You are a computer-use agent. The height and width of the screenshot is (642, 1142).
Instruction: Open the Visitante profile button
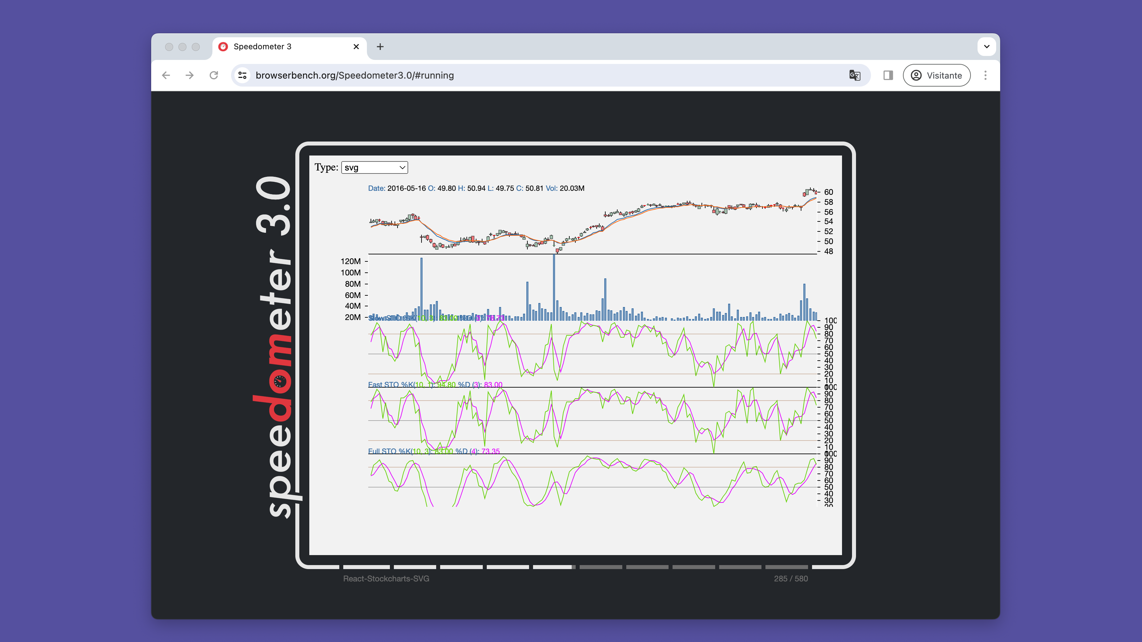[936, 75]
